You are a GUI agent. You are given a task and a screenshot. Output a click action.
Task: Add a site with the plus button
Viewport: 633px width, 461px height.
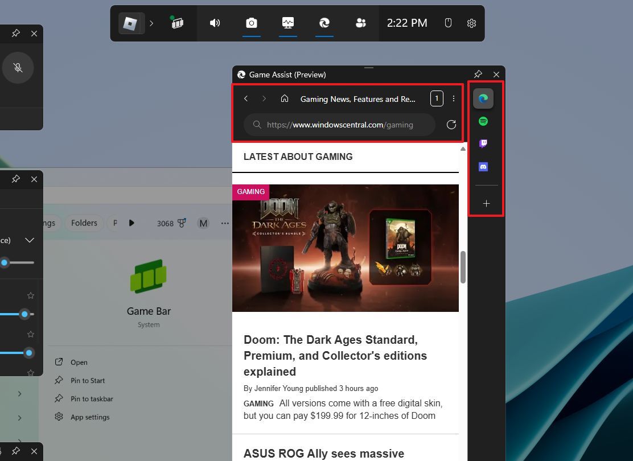point(487,204)
